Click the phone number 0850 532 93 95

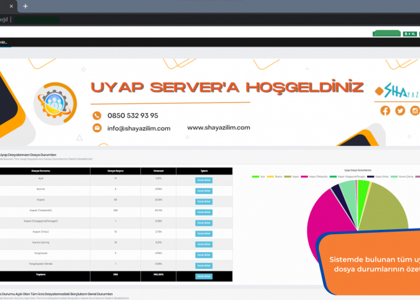point(133,116)
